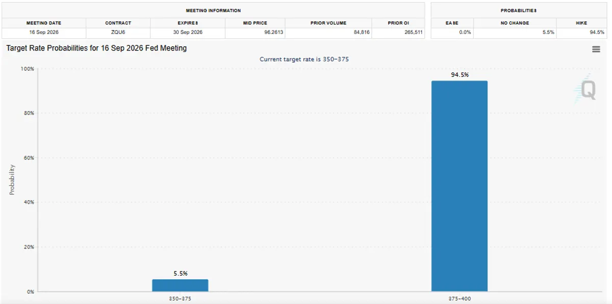
Task: Click the Ease probability header
Action: 452,23
